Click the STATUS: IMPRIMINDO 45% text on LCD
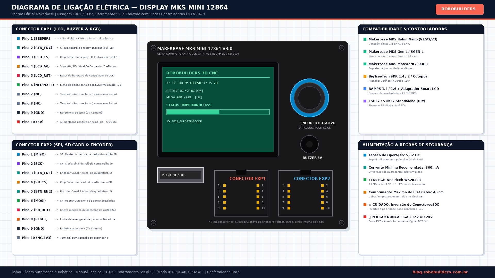The image size is (495, 278). (189, 105)
